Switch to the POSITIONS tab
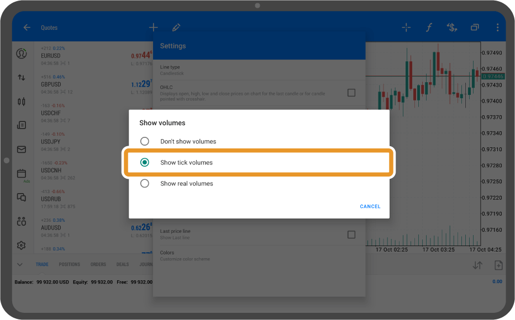Image resolution: width=515 pixels, height=320 pixels. (69, 264)
